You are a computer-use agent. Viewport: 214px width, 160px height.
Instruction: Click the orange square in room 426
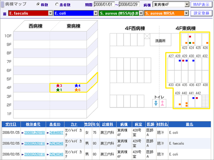[207, 43]
